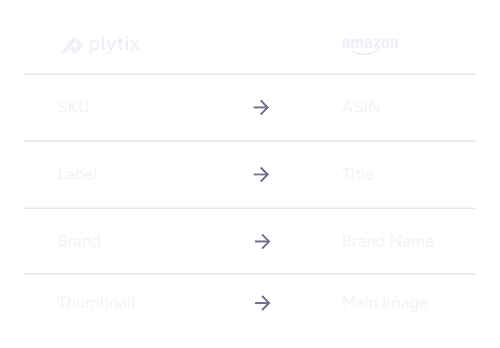
Task: Click the divider between SKU and Label rows
Action: pos(250,141)
